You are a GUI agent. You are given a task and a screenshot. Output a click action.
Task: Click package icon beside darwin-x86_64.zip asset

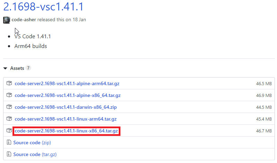click(x=9, y=107)
